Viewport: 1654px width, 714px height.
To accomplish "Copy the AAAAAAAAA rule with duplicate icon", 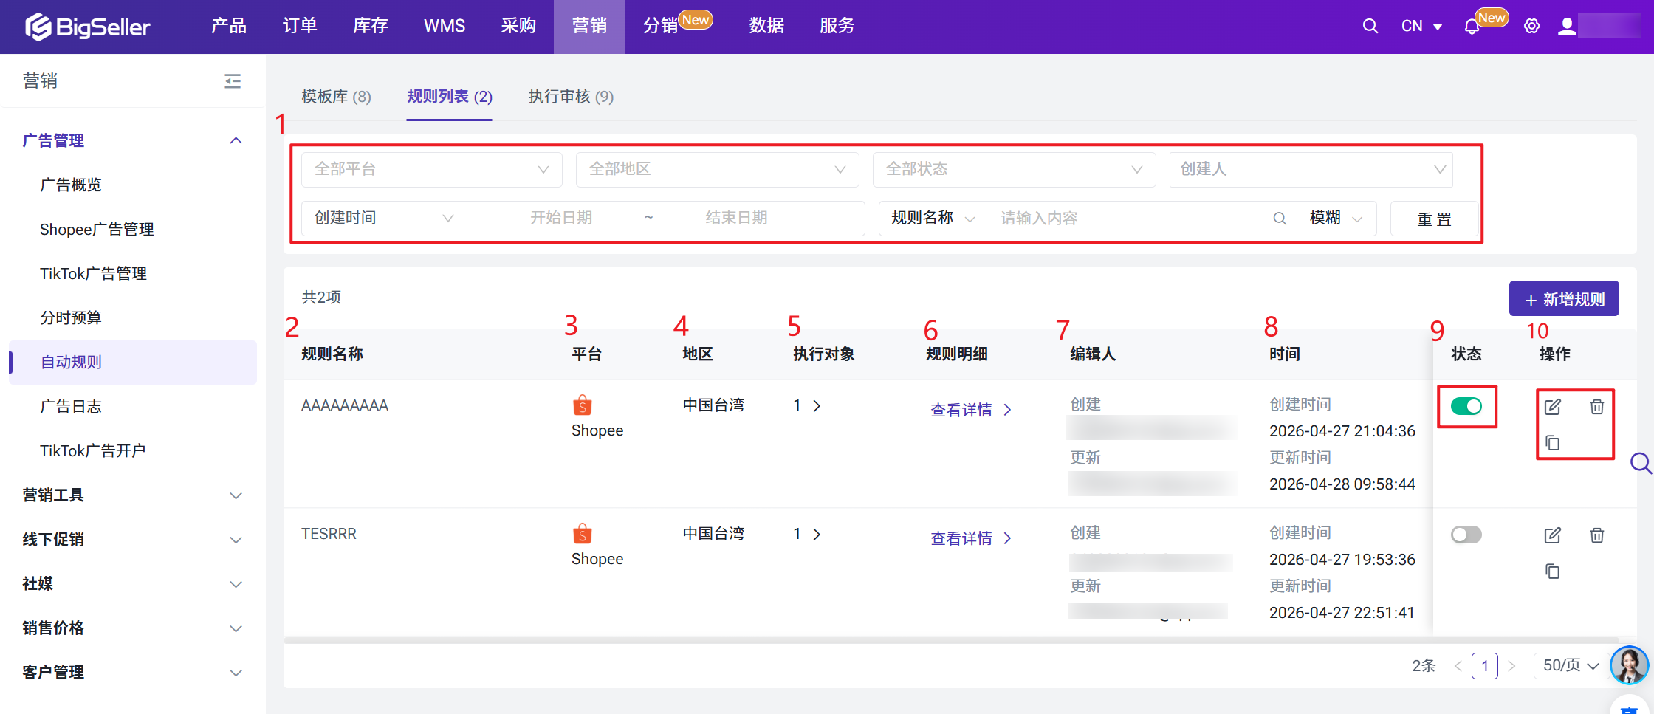I will tap(1552, 443).
